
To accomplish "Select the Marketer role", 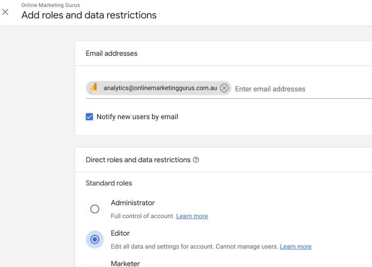I will (x=94, y=266).
